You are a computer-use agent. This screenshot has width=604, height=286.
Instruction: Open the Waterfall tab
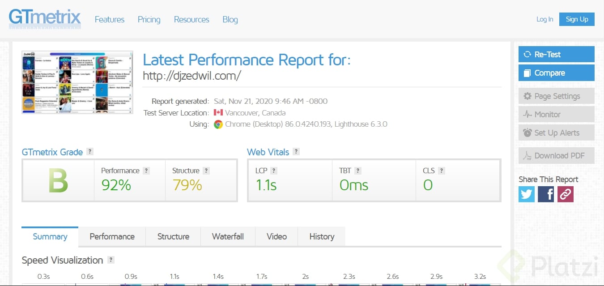(x=228, y=237)
